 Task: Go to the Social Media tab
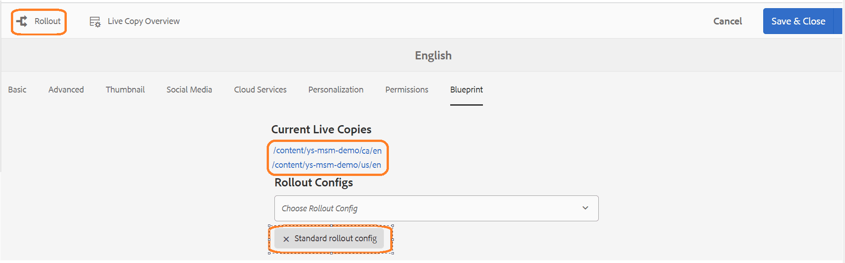189,90
